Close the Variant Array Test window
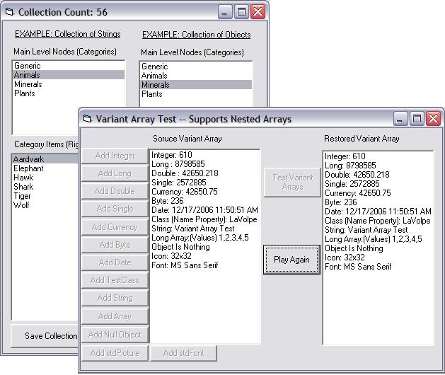Viewport: 445px width, 375px height. pos(434,119)
